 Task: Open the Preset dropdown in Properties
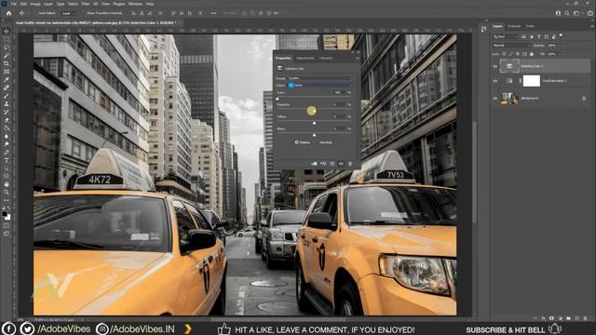tap(320, 78)
